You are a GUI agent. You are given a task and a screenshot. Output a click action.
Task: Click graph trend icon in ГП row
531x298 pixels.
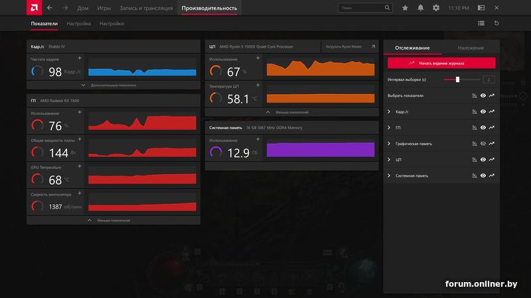click(x=492, y=127)
